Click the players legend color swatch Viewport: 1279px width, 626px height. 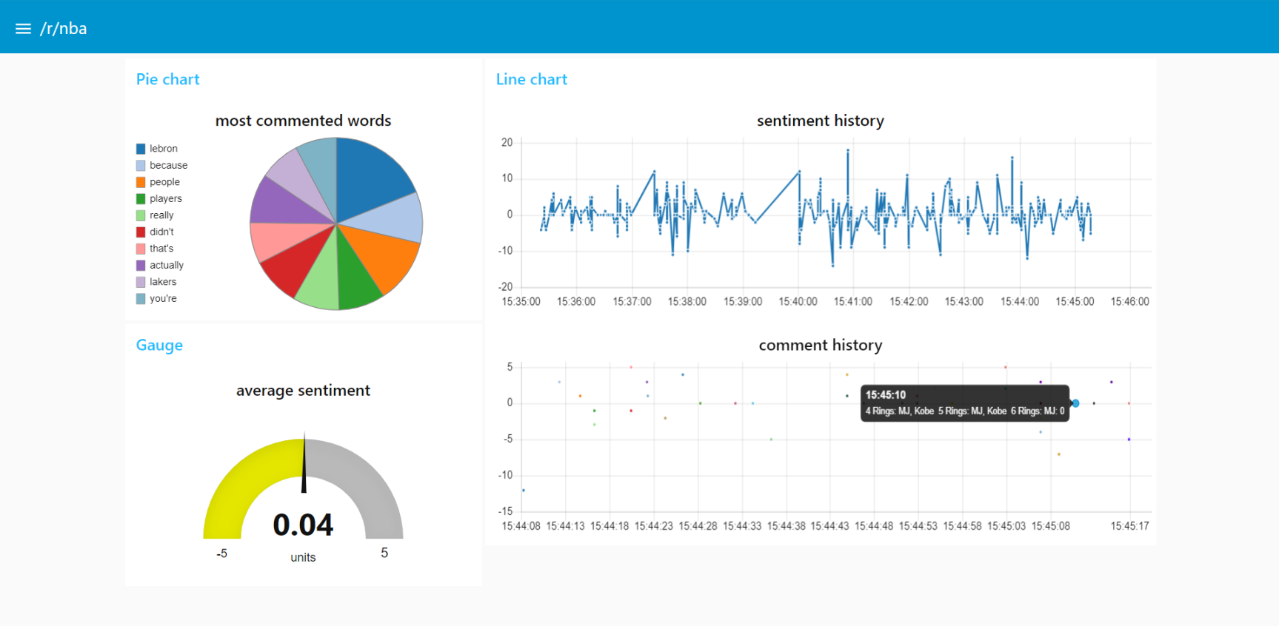(141, 199)
